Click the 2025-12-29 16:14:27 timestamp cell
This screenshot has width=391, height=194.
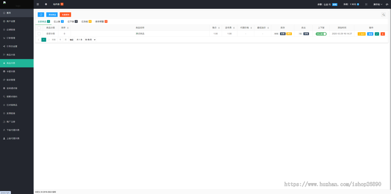[342, 34]
